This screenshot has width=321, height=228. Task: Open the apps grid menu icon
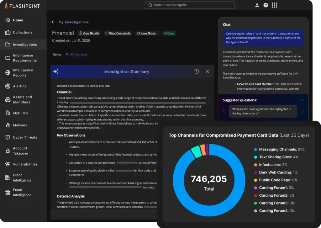(275, 5)
